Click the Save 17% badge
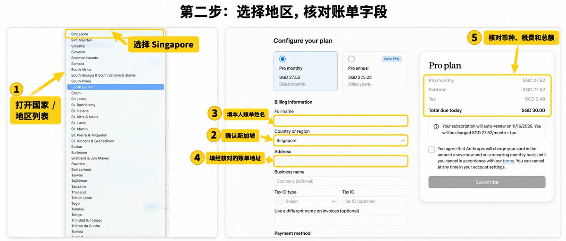Screen dimensions: 566x241 391,59
